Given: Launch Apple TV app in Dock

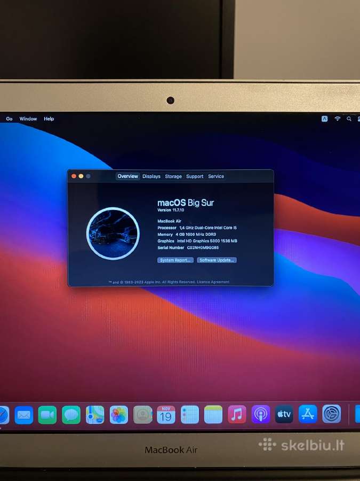Looking at the screenshot, I should coord(284,414).
